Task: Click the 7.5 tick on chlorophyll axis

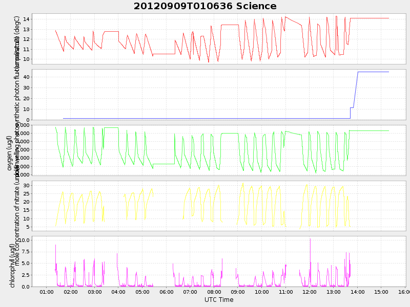Action: 26,252
